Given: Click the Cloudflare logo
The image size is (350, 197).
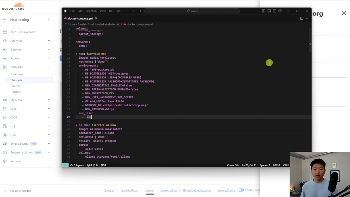Looking at the screenshot, I should click(x=13, y=6).
